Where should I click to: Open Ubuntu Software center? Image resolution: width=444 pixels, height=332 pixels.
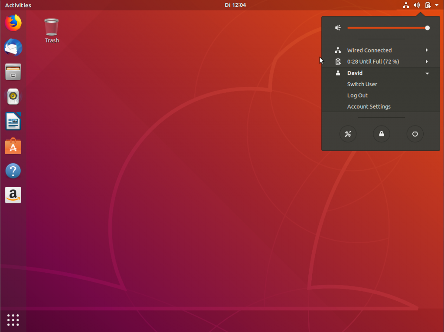coord(13,146)
